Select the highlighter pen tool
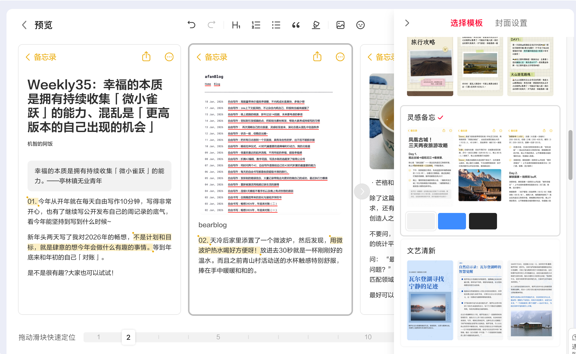This screenshot has height=354, width=576. pos(316,25)
